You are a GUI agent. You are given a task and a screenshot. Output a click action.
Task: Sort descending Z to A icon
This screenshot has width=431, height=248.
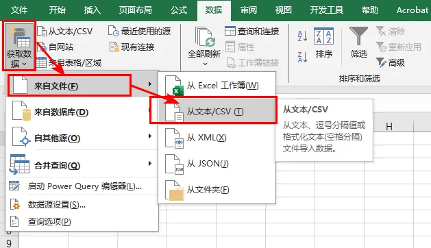coord(302,57)
